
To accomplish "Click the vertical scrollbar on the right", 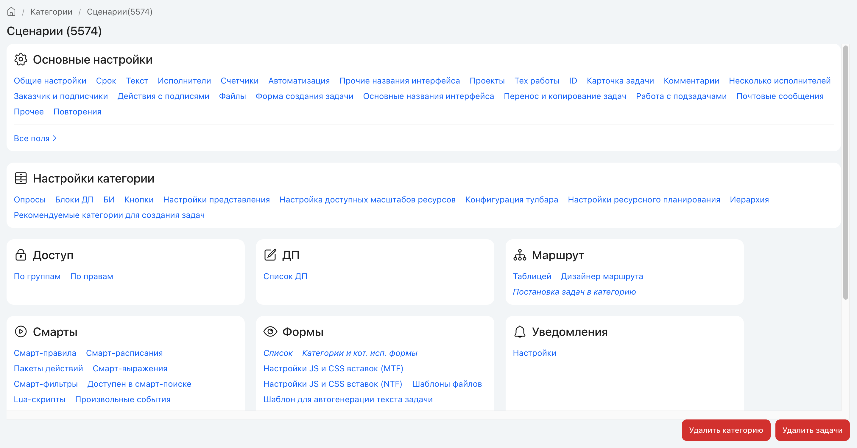I will click(x=845, y=173).
